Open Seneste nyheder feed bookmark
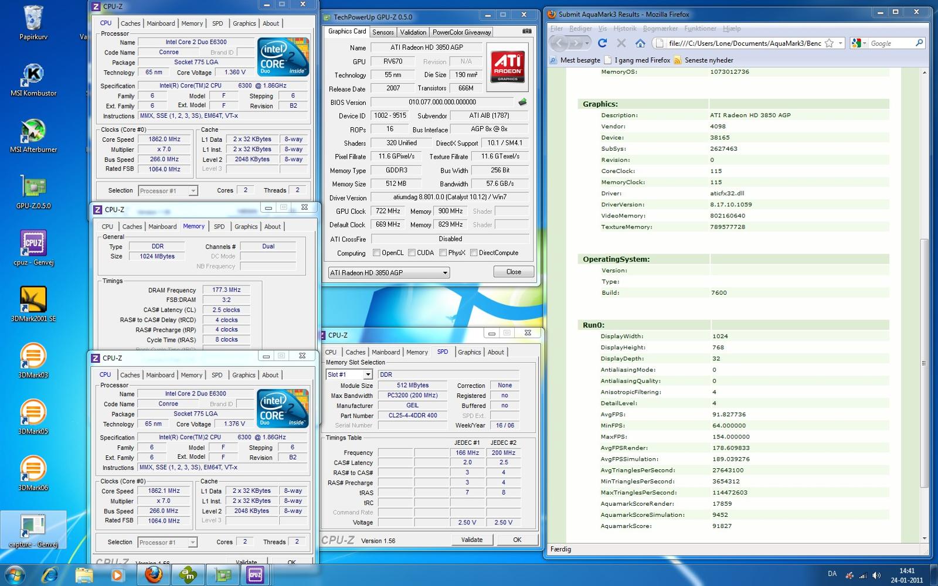 pyautogui.click(x=704, y=60)
